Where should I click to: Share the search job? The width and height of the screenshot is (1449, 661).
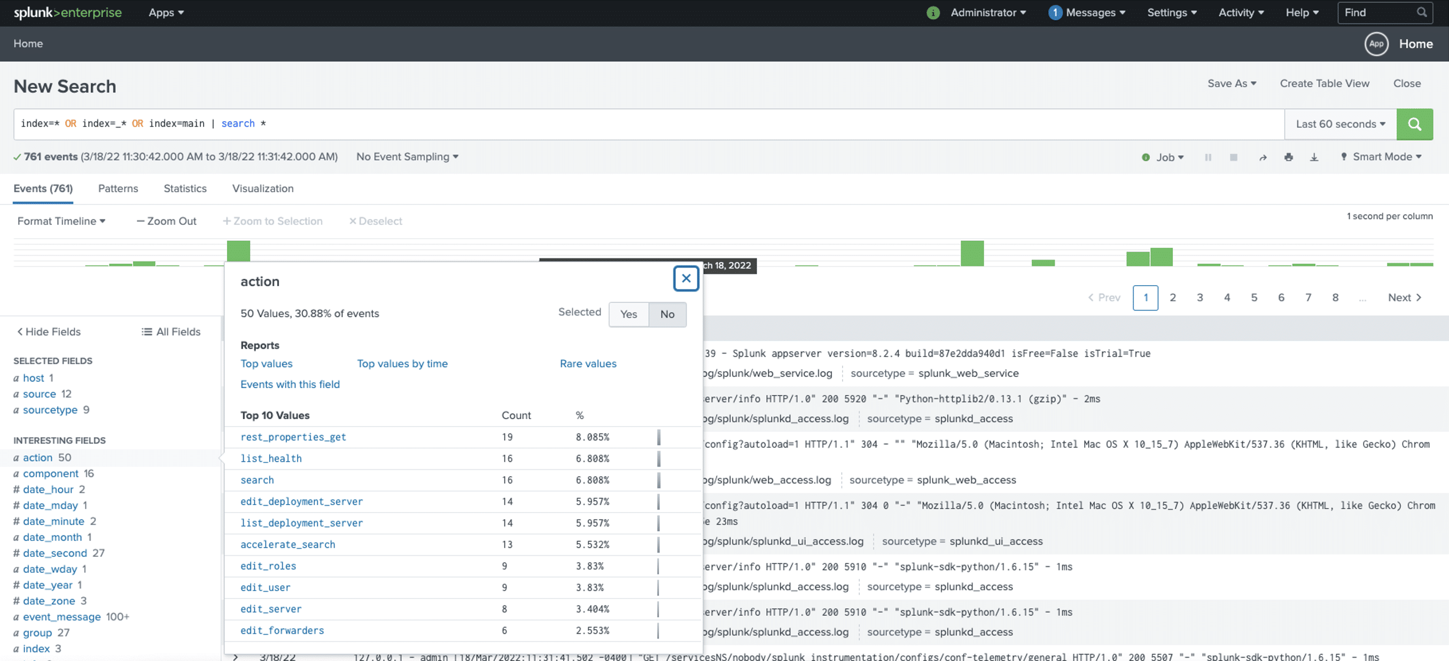(x=1263, y=158)
